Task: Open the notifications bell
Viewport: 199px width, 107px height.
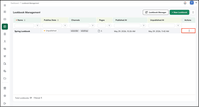Action: pyautogui.click(x=185, y=3)
